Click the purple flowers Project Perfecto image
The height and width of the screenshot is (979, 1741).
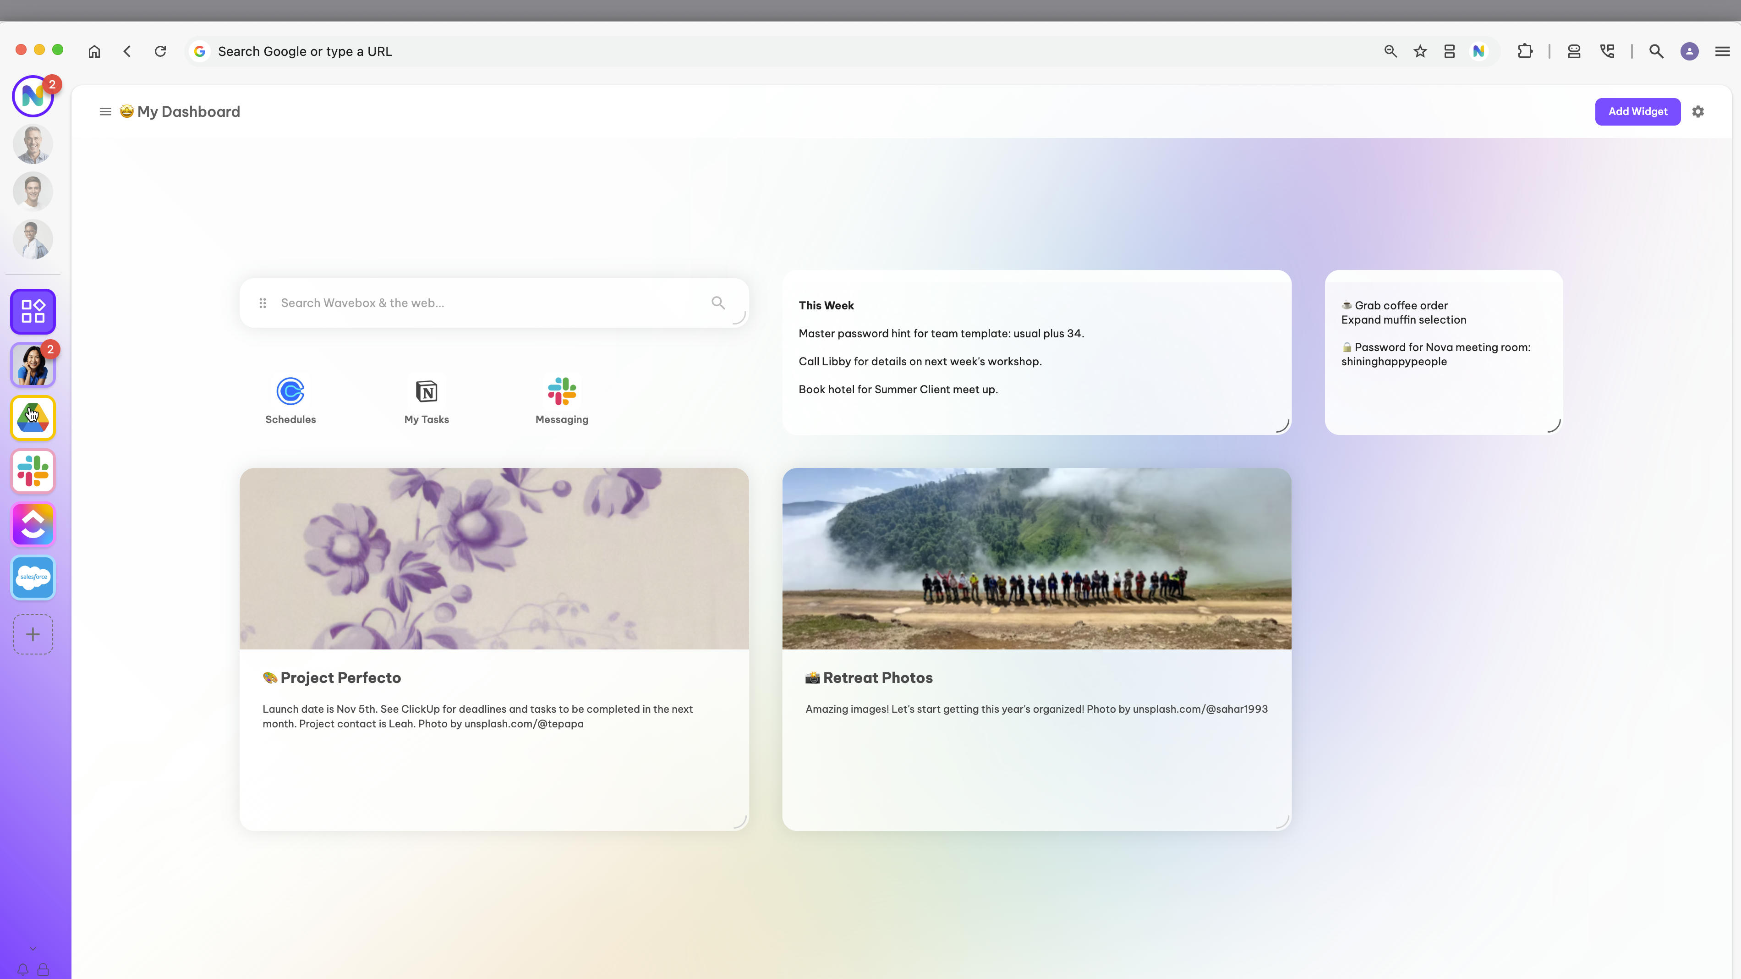[x=494, y=558]
